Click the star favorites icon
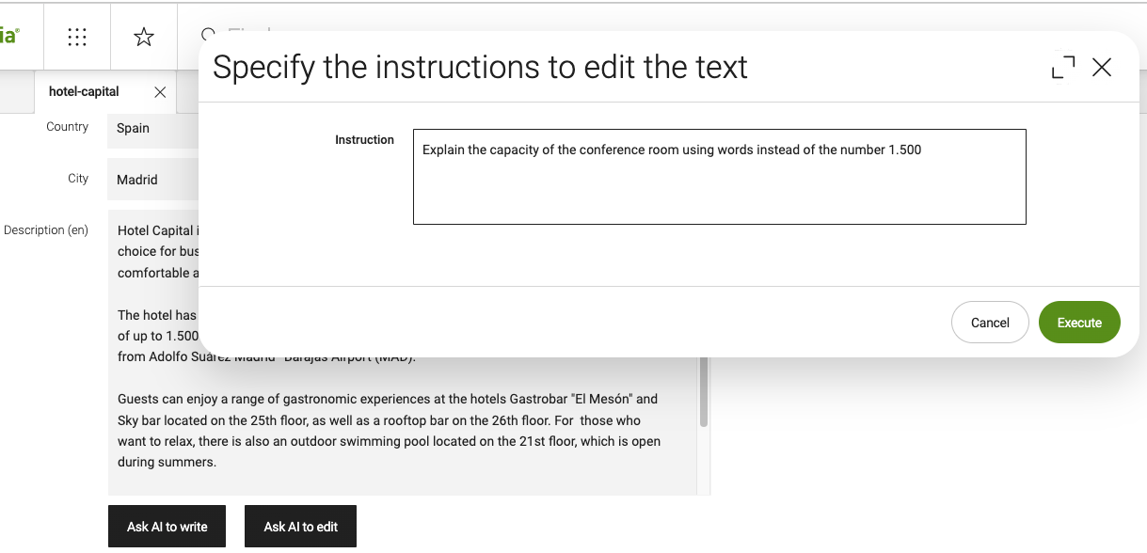The image size is (1147, 553). 144,37
